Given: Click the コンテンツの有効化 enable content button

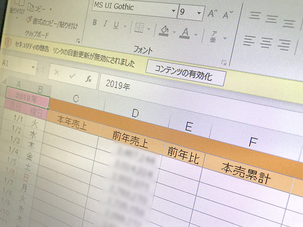Looking at the screenshot, I should 185,73.
